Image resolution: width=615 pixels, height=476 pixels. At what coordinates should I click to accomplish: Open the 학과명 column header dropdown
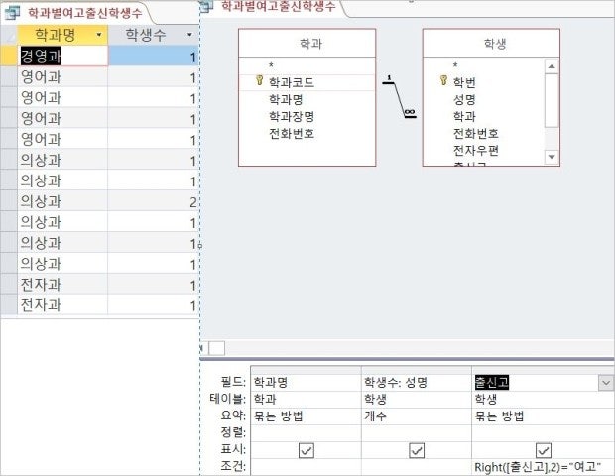99,35
